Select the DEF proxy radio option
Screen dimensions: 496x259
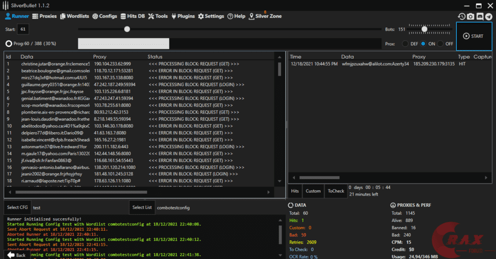pyautogui.click(x=406, y=44)
